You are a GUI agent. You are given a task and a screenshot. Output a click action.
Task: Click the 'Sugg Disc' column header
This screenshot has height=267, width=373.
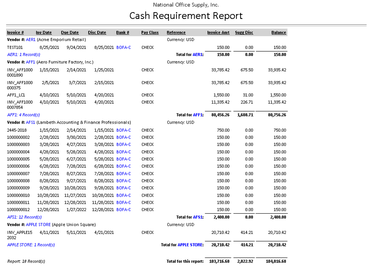(x=244, y=32)
